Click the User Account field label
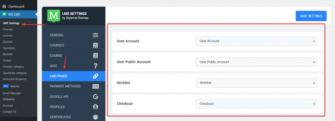Screen dimensions: 335x121 coord(128,41)
